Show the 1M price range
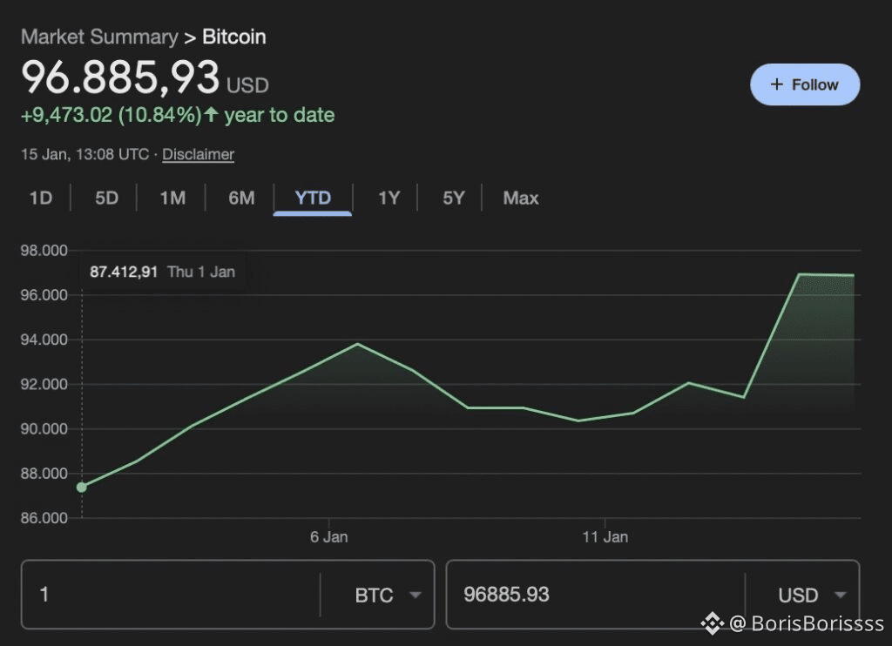The image size is (892, 646). 172,198
